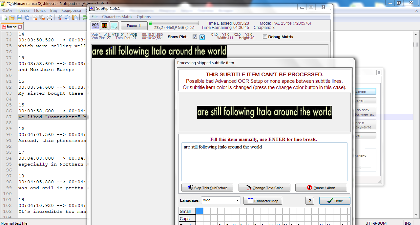Select the film.srt tab in Notepad++

[11, 27]
